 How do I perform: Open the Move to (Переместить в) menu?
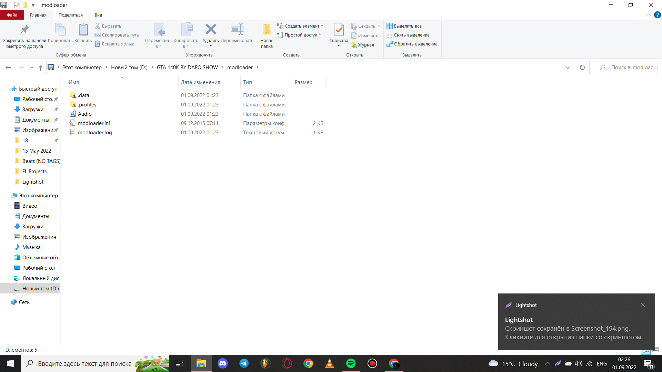(x=158, y=36)
